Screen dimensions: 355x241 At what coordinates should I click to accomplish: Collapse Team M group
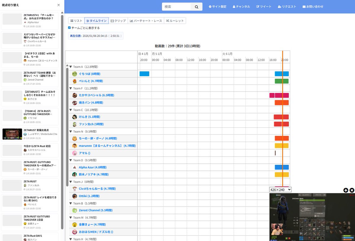coord(71,218)
